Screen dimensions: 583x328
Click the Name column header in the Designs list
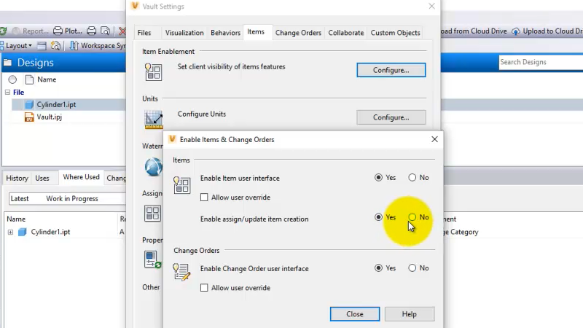click(47, 79)
